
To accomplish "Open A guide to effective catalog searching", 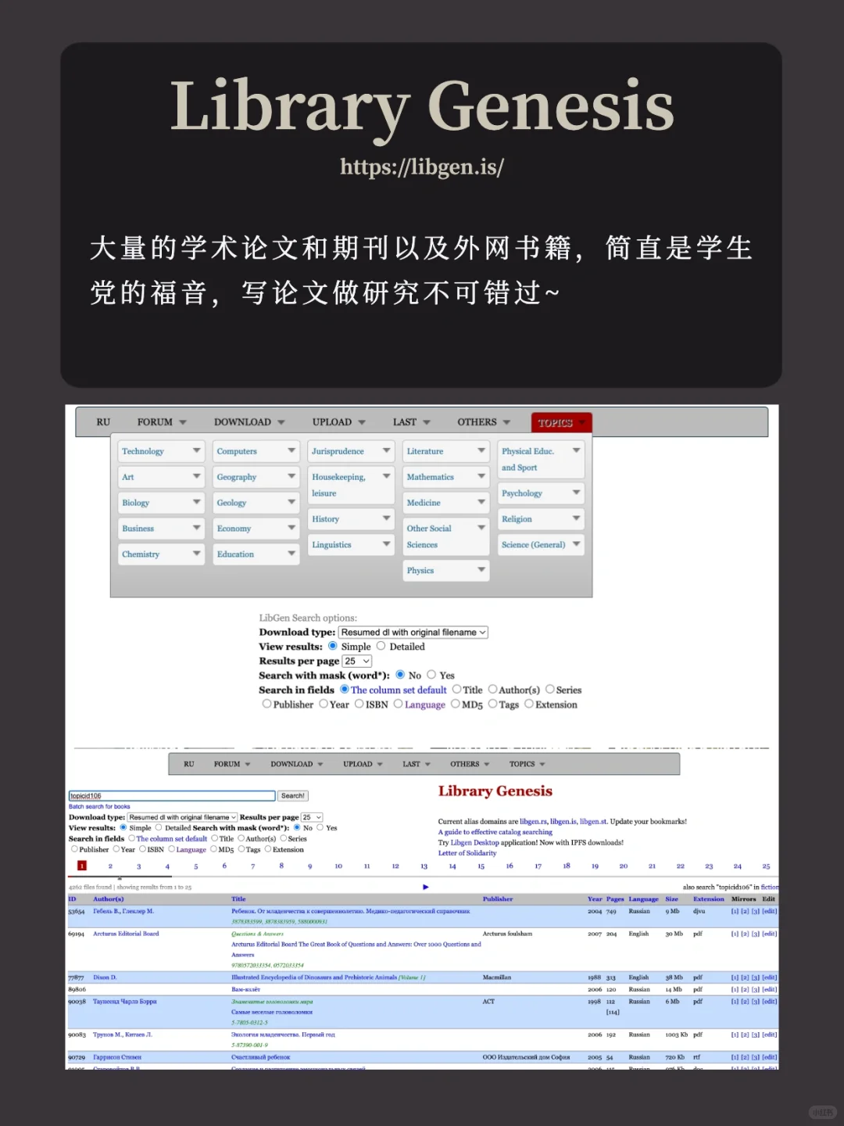I will click(495, 832).
